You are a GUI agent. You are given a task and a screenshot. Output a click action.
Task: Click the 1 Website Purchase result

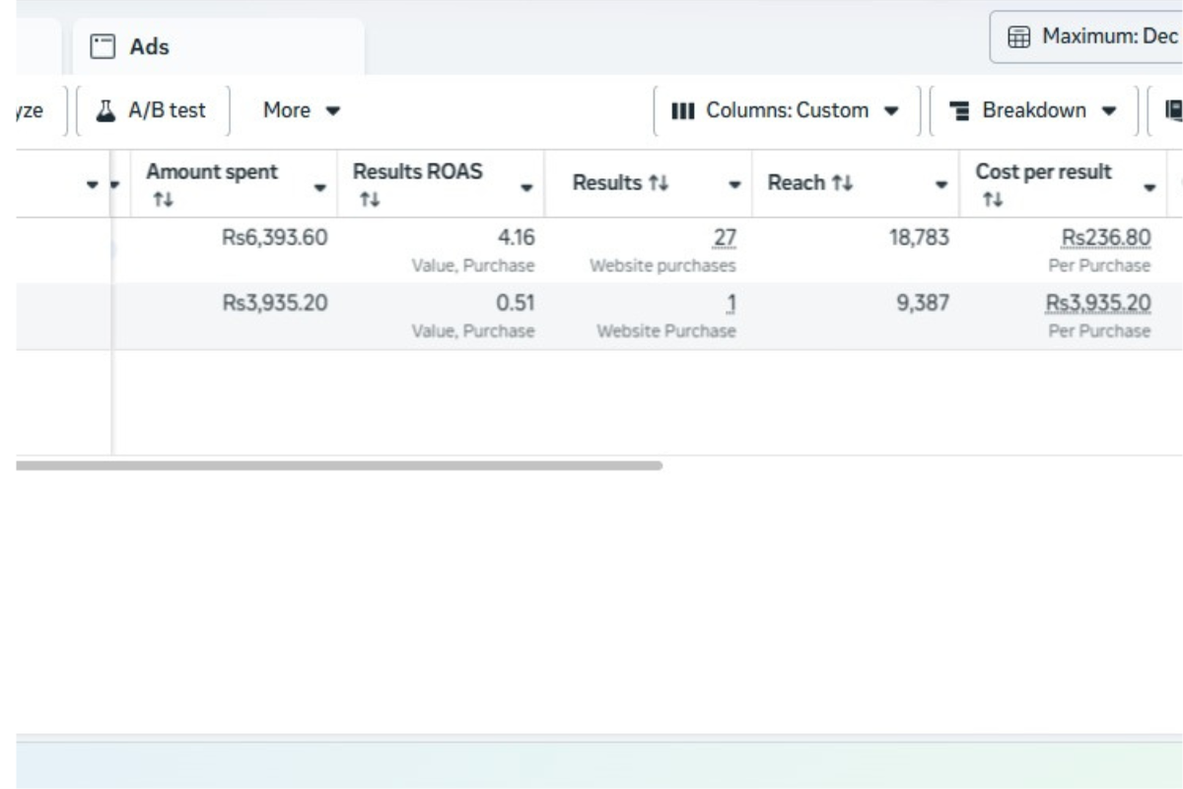(x=731, y=304)
